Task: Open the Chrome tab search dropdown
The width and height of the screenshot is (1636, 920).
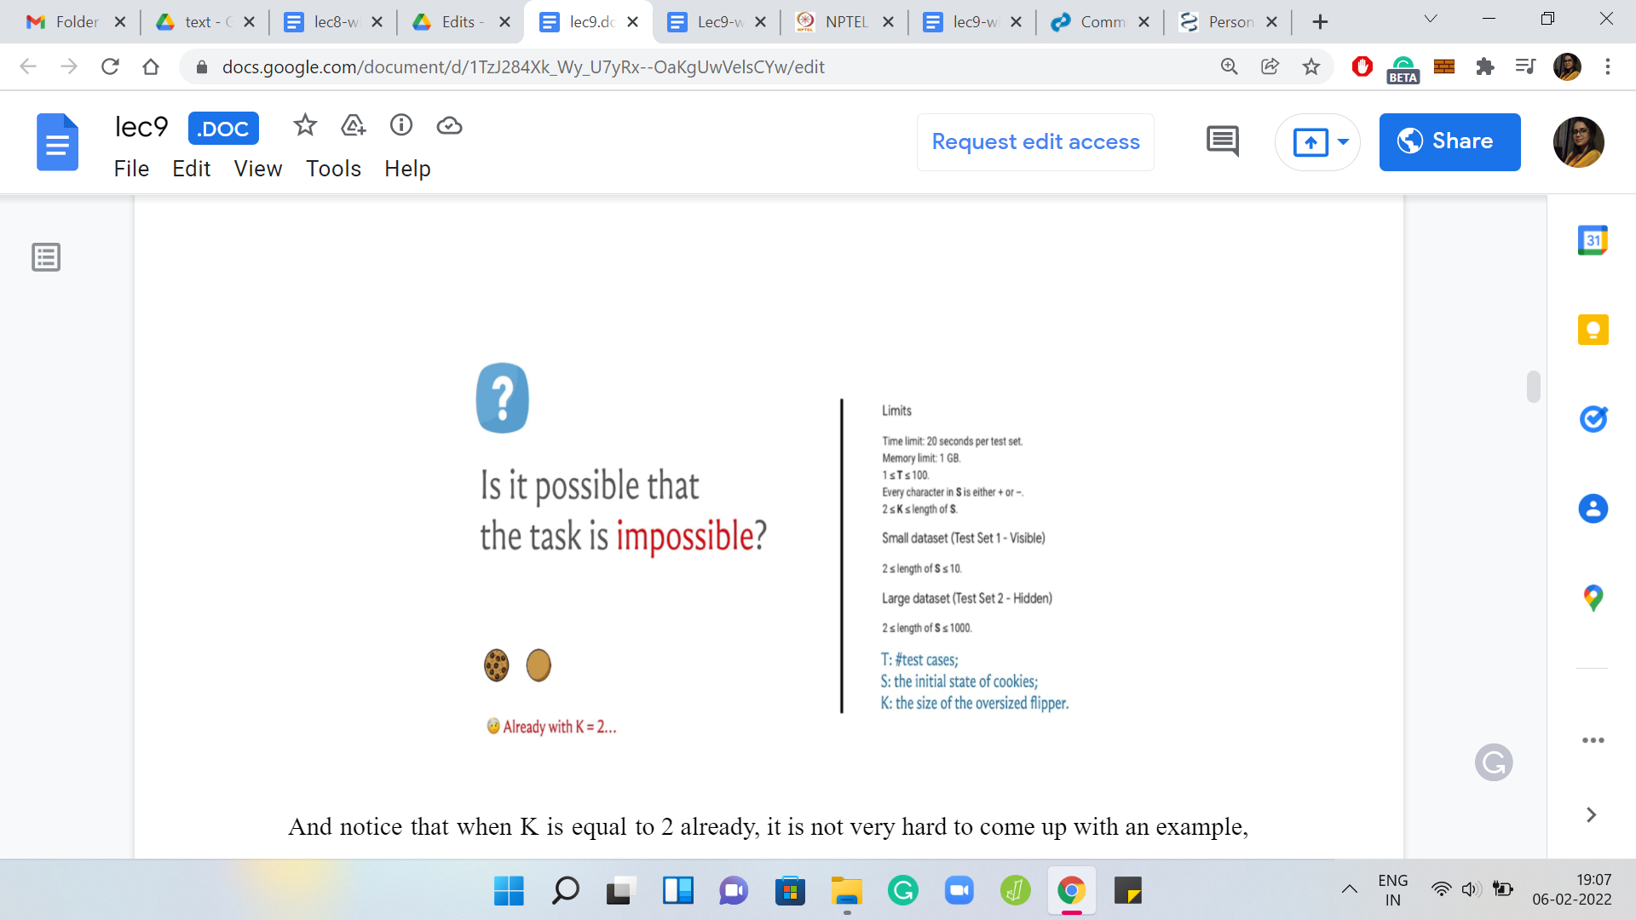Action: [x=1431, y=19]
